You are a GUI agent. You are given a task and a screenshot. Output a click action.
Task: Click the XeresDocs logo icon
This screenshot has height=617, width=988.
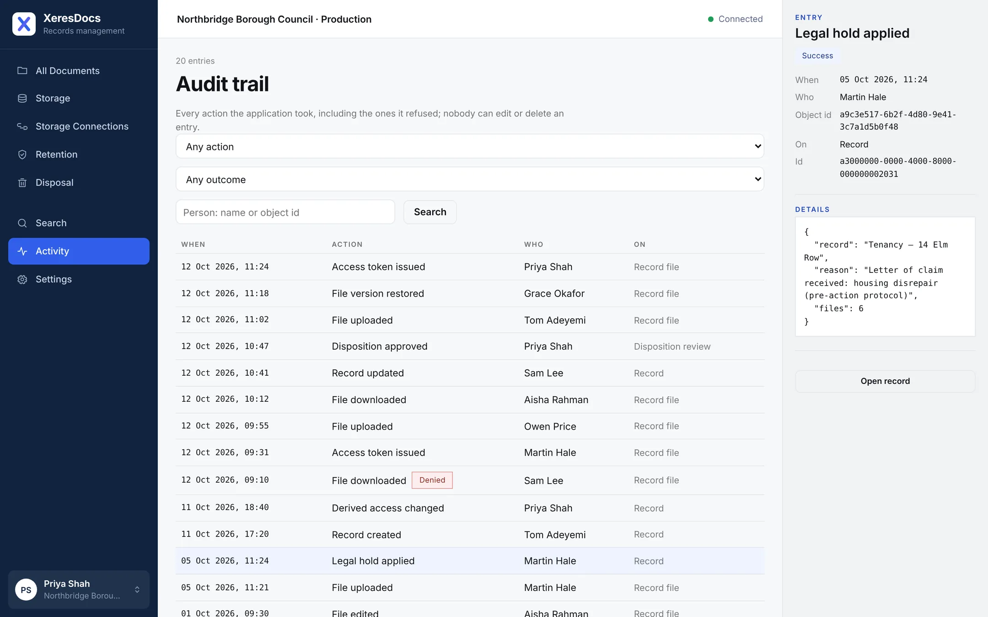coord(24,24)
